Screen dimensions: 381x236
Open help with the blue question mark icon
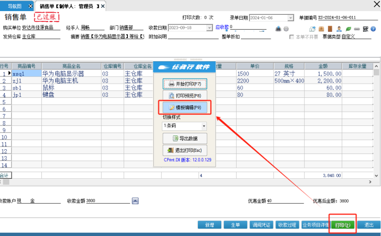click(374, 29)
